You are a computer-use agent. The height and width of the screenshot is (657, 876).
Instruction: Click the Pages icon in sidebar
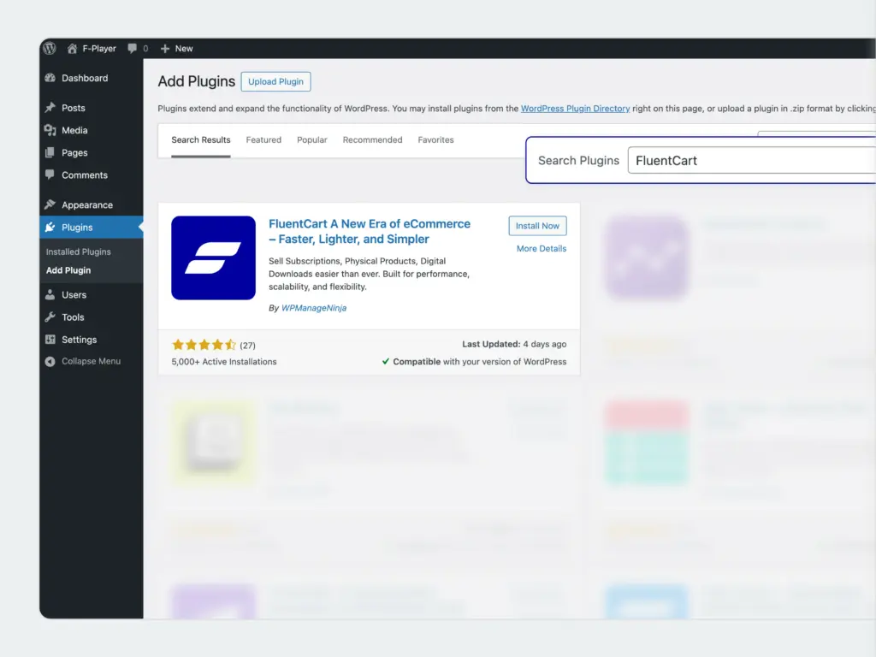click(x=50, y=152)
